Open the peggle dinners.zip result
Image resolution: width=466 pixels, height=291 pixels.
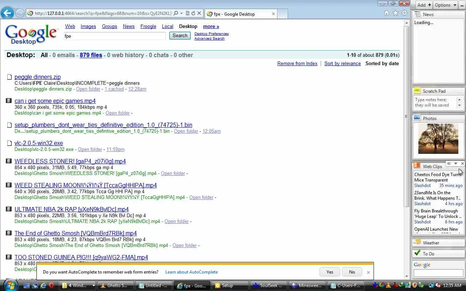37,77
